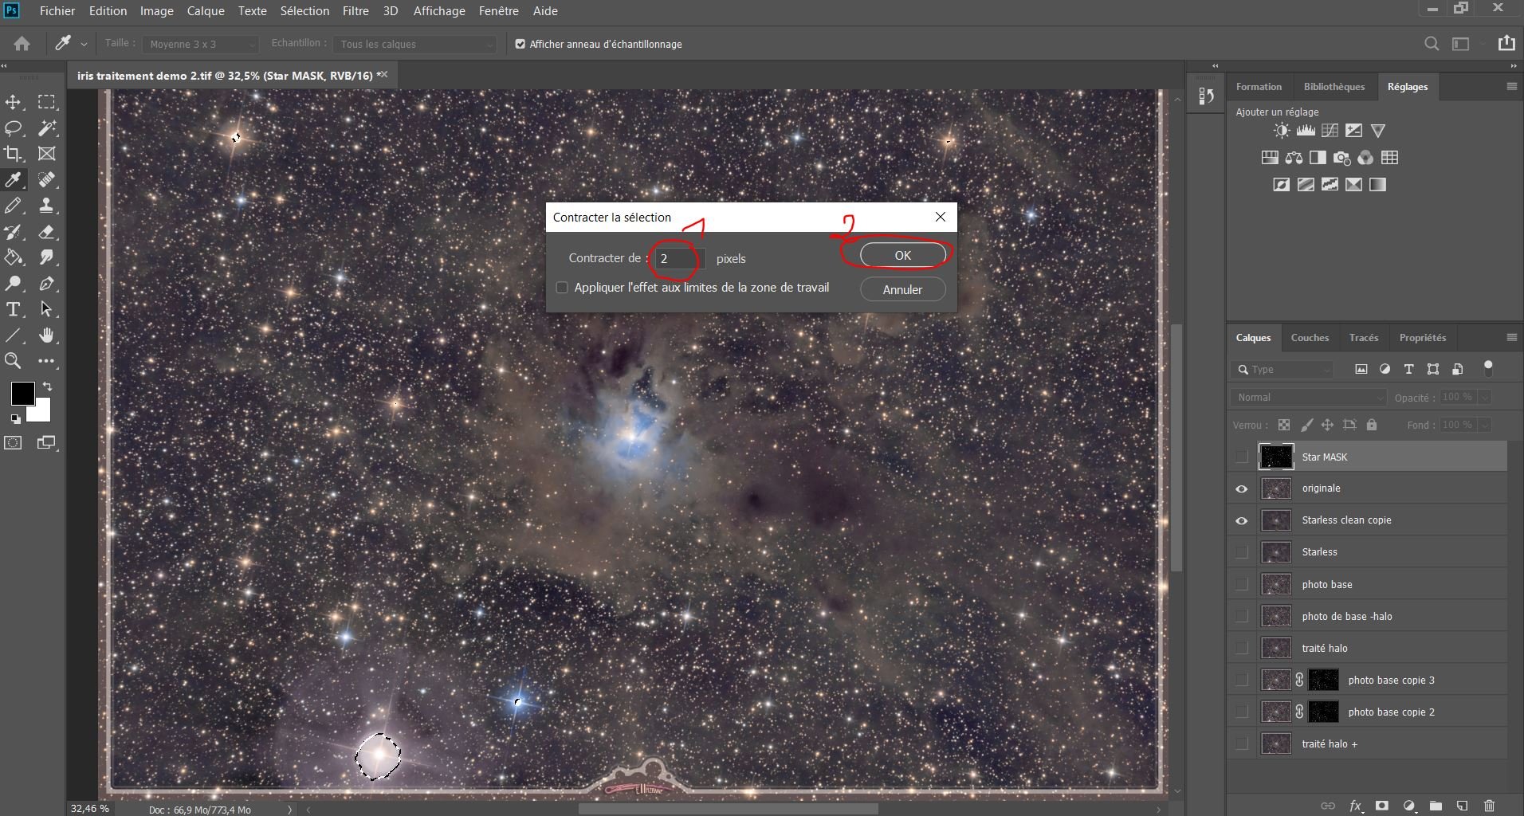Open the Sélection menu

pyautogui.click(x=304, y=11)
